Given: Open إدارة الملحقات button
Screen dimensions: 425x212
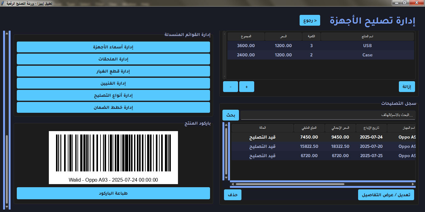Looking at the screenshot, I should (113, 59).
